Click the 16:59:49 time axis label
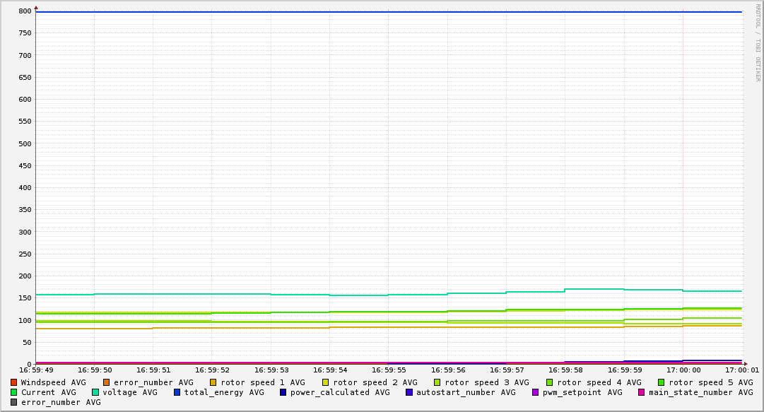Viewport: 764px width, 412px height. coord(36,370)
